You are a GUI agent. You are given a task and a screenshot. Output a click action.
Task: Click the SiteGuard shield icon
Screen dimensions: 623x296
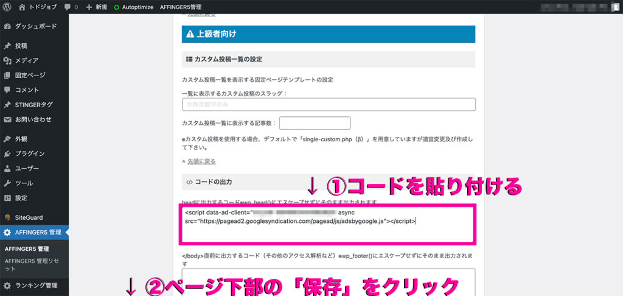coord(7,217)
